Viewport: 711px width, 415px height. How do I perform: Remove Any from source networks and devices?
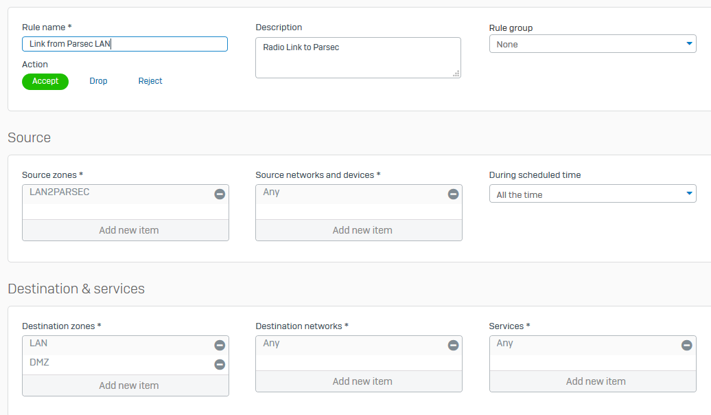tap(453, 194)
